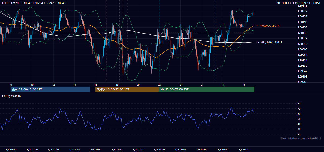The height and width of the screenshot is (152, 324).
Task: Click price axis value 1.30079
Action: click(302, 38)
